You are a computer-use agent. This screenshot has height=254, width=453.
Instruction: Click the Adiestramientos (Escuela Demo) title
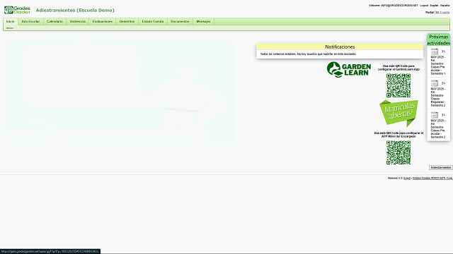[x=75, y=10]
